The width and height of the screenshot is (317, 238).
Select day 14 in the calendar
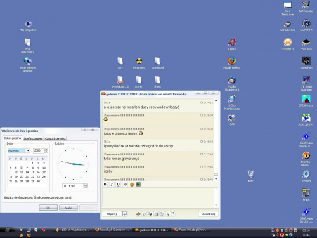[27, 172]
